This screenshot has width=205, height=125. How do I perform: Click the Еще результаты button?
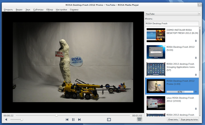coord(189,119)
